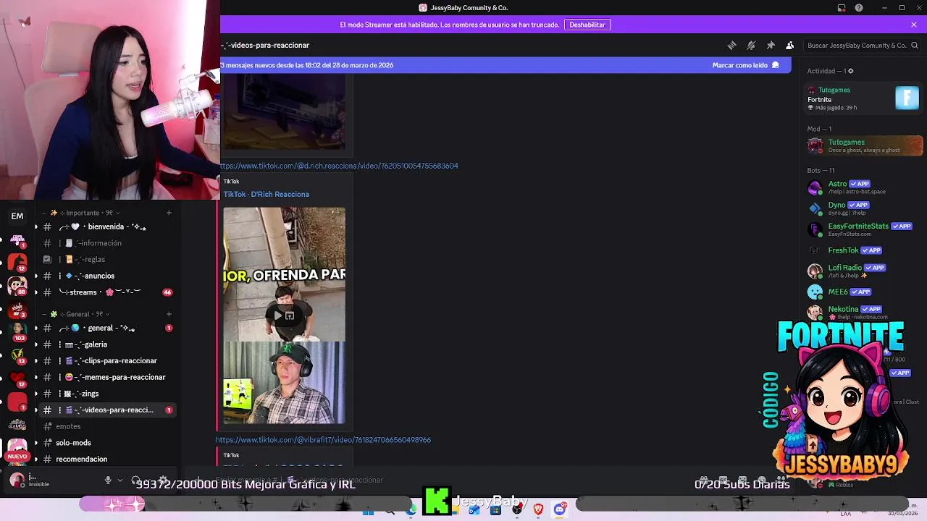This screenshot has height=521, width=927.
Task: Open the Nekotina bot profile
Action: pos(862,313)
